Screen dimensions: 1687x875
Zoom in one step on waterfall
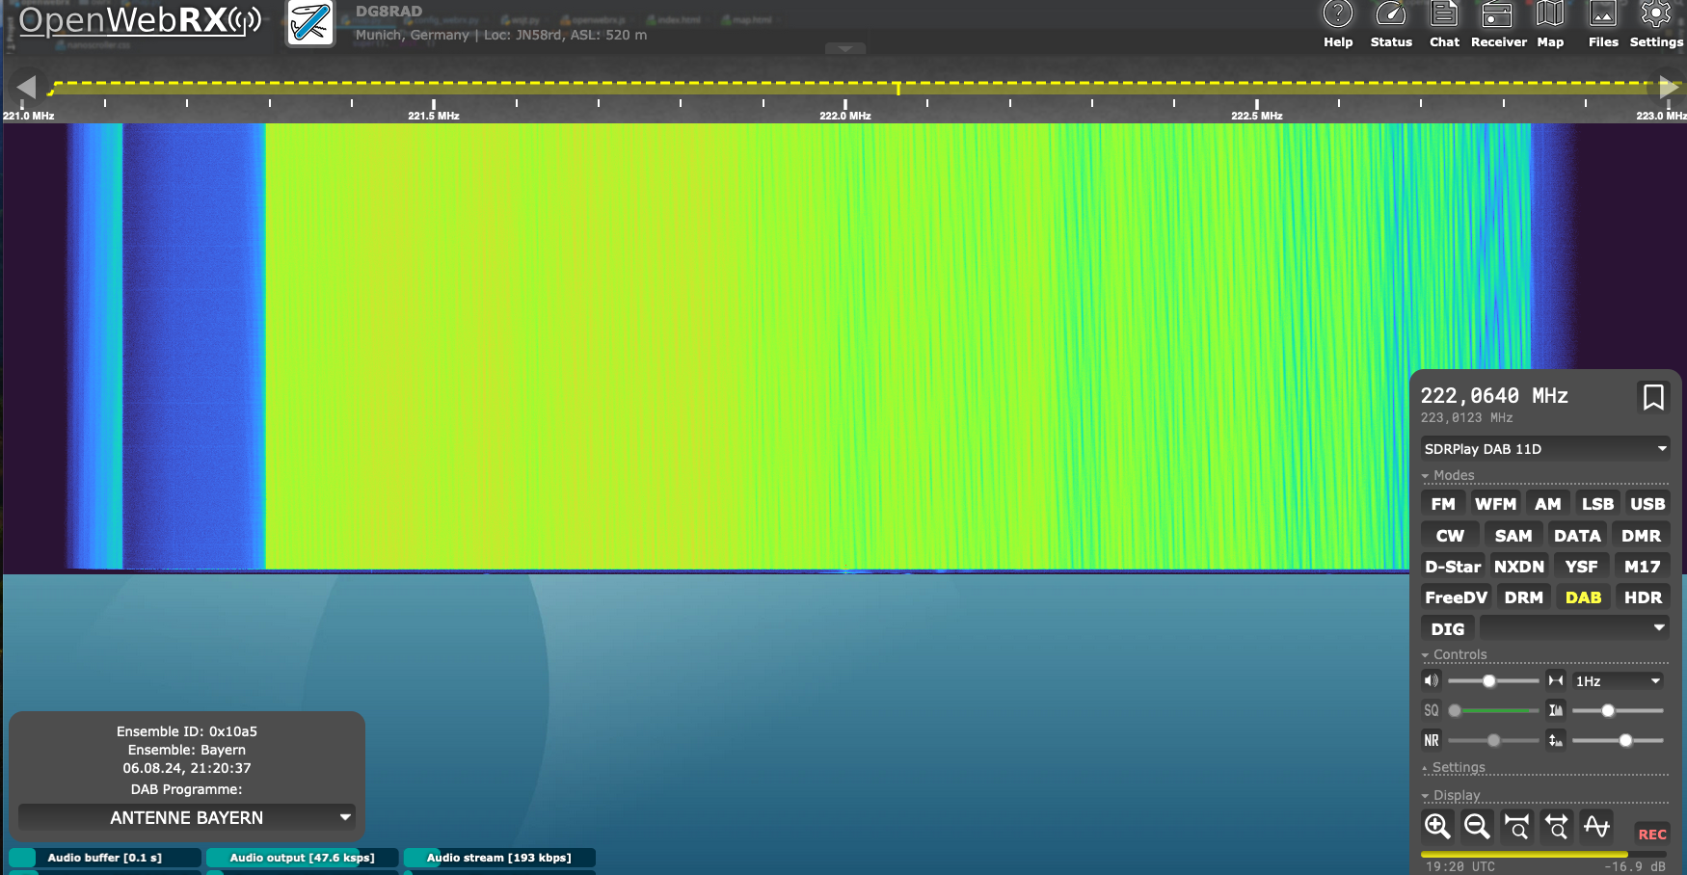click(x=1437, y=826)
